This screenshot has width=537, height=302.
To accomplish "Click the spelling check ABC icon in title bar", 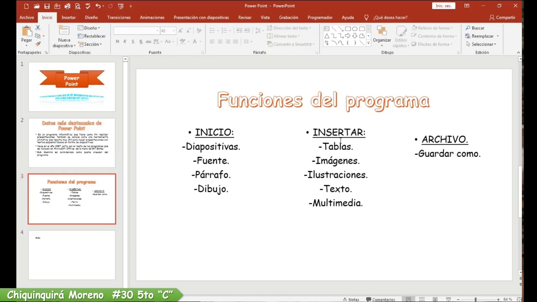I will point(88,6).
